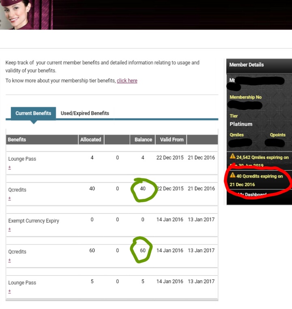Expand the Qcredits row with 60 allocated
This screenshot has height=309, width=292.
(x=9, y=260)
